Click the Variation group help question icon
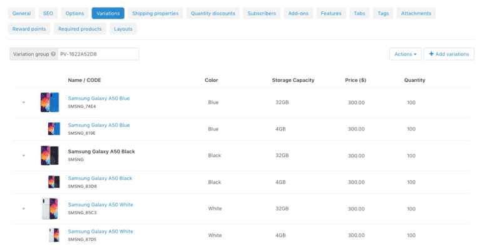 pos(53,54)
